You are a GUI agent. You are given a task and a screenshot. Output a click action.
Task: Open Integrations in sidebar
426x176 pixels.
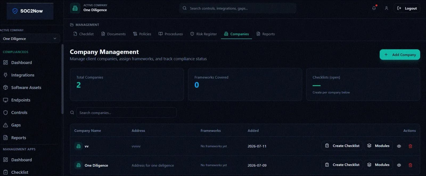23,75
